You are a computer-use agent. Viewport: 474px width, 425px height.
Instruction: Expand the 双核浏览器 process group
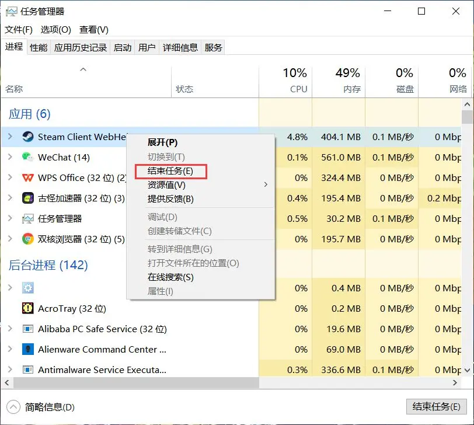pos(10,239)
